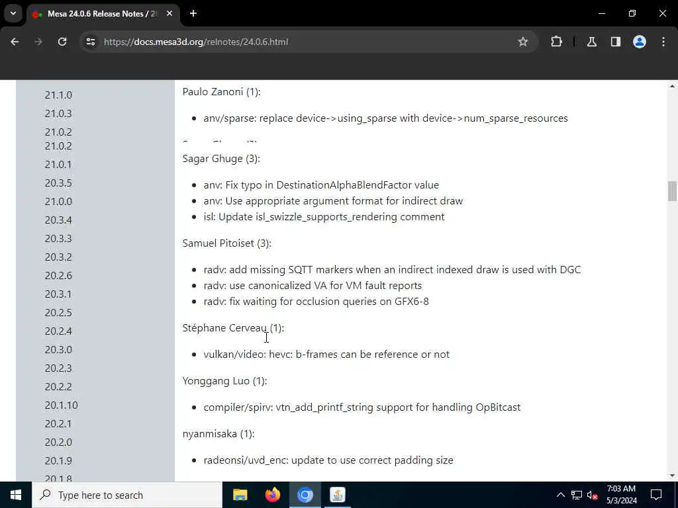Open the side panel icon
This screenshot has width=678, height=508.
coord(616,42)
